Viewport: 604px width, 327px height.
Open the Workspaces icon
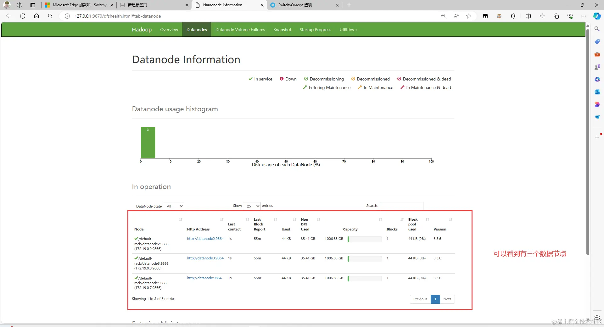(x=20, y=5)
